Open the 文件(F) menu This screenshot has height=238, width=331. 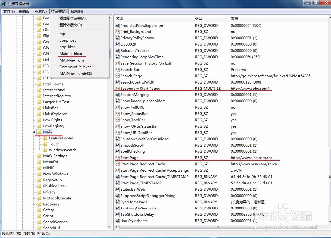point(9,11)
